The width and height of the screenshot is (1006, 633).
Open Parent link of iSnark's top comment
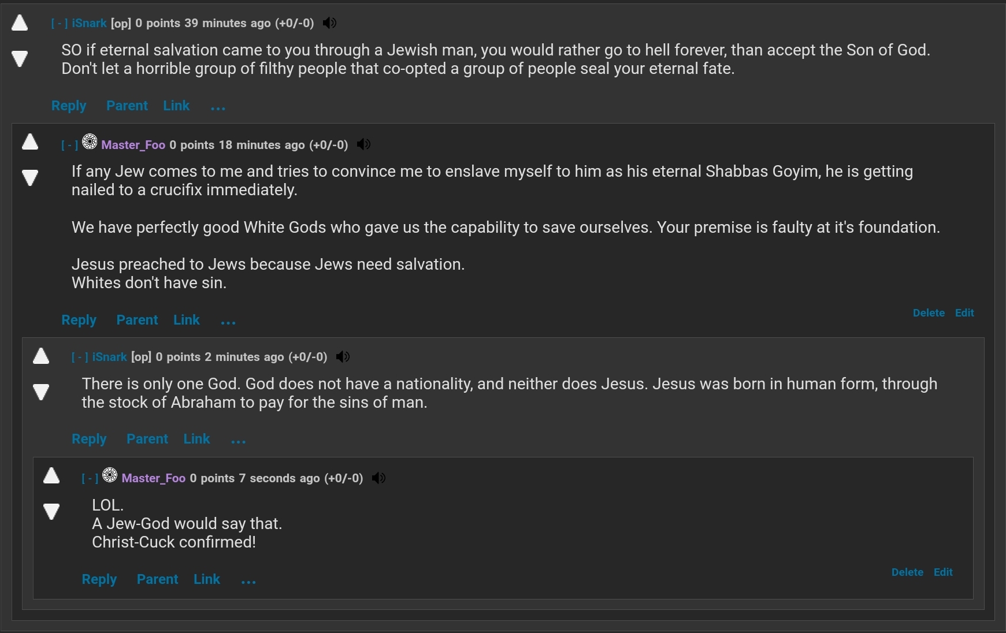tap(127, 106)
